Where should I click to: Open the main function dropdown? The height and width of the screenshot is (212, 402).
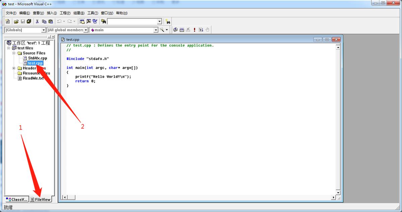[155, 30]
